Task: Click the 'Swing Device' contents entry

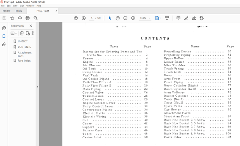Action: click(92, 72)
